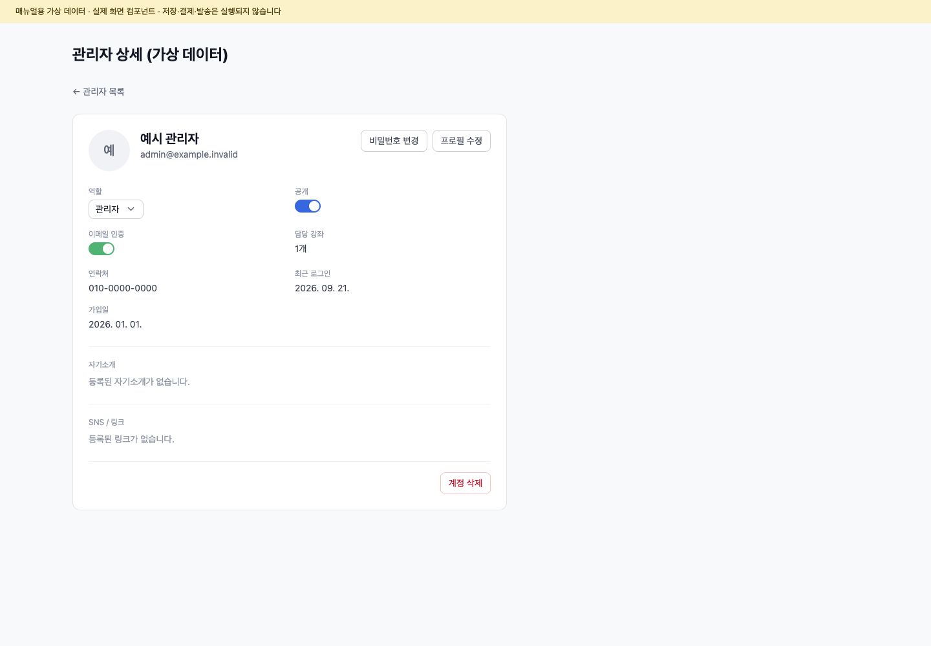The image size is (931, 646).
Task: Go back to 관리자 목록
Action: [98, 92]
